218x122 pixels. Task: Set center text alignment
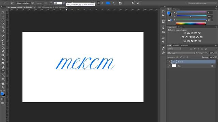click(x=98, y=3)
